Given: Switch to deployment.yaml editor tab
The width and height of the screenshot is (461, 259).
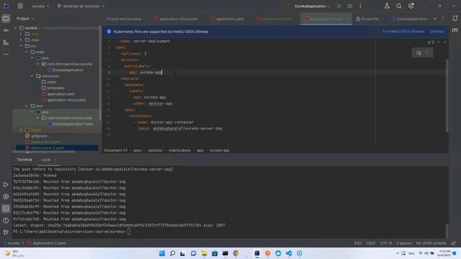Looking at the screenshot, I should click(274, 19).
